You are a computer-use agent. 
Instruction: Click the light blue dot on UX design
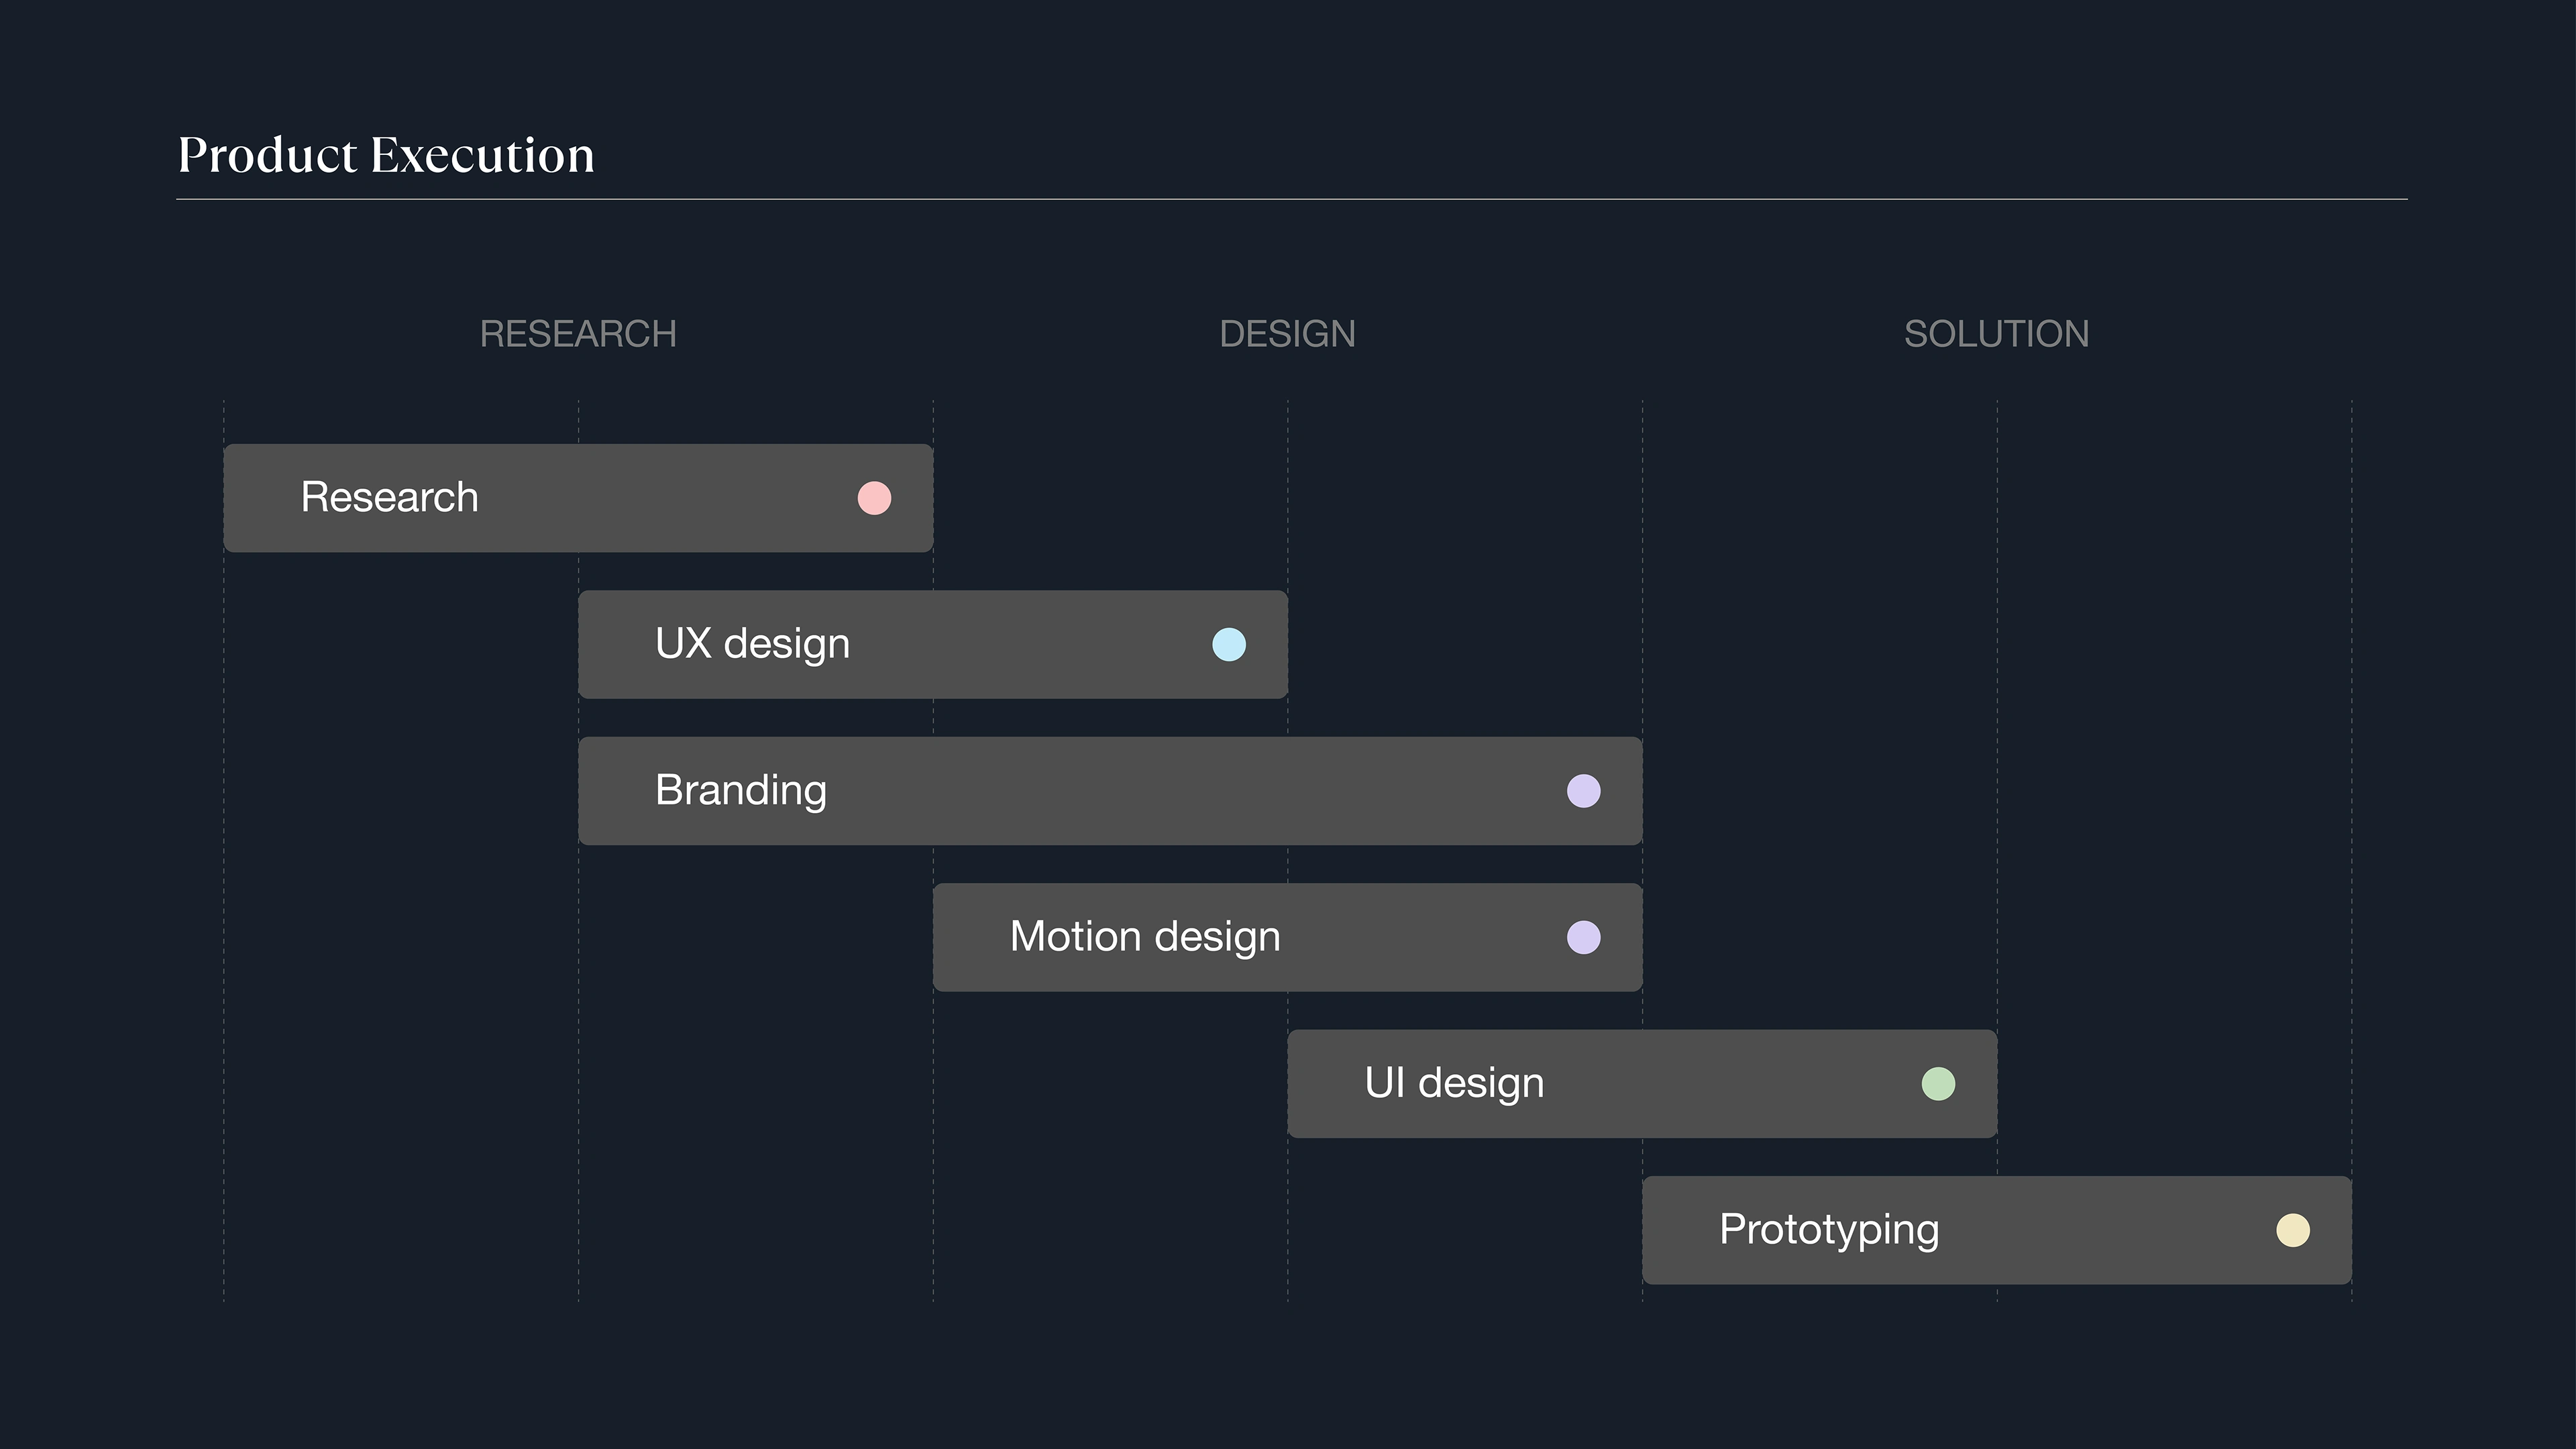pyautogui.click(x=1229, y=645)
